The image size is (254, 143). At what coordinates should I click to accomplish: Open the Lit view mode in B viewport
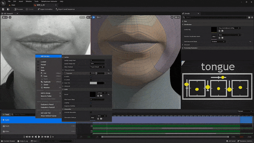click(177, 17)
